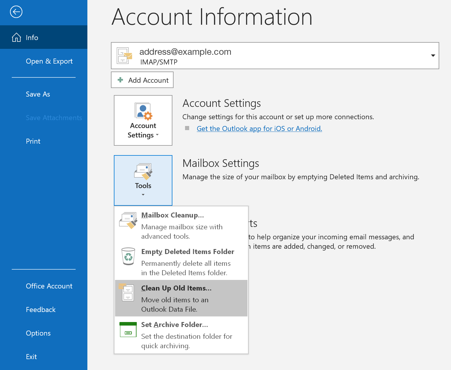Open Office Account settings
This screenshot has width=451, height=370.
(x=49, y=286)
